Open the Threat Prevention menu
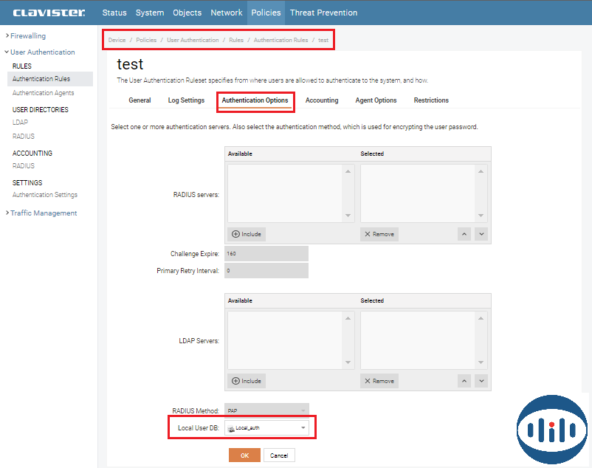592x468 pixels. click(x=323, y=13)
